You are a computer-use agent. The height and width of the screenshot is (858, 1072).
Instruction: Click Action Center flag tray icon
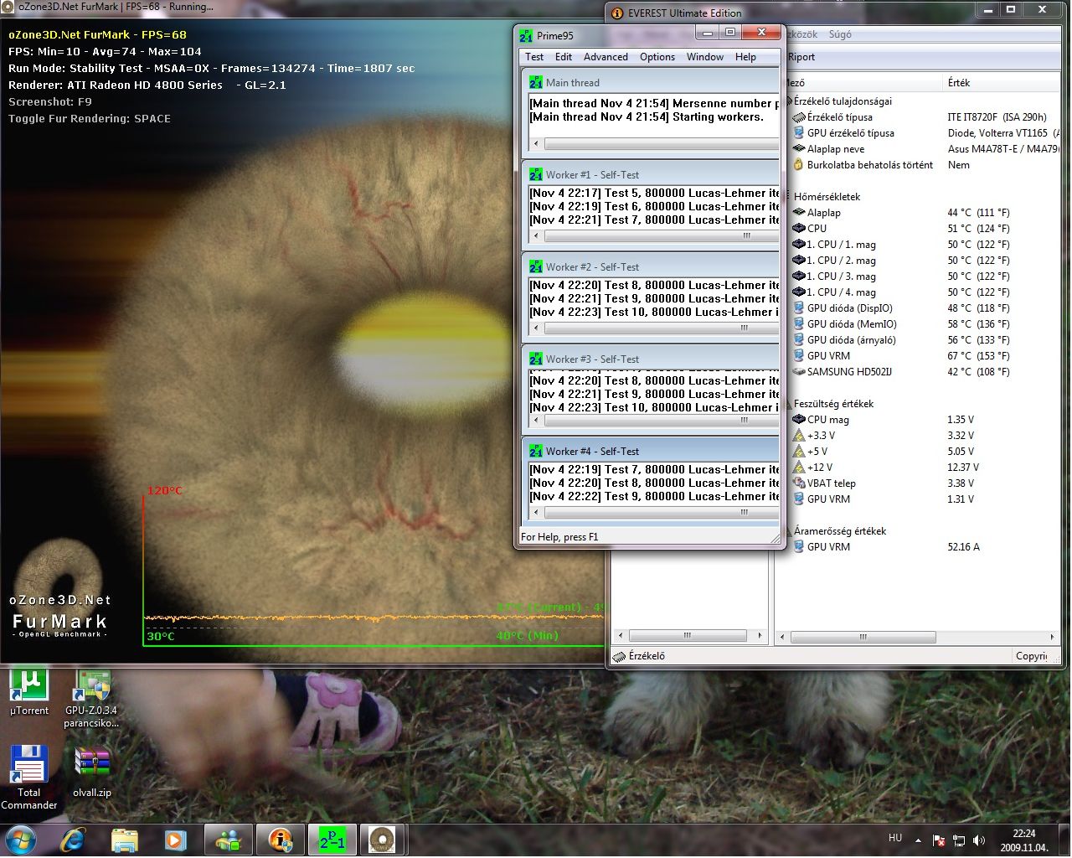939,840
